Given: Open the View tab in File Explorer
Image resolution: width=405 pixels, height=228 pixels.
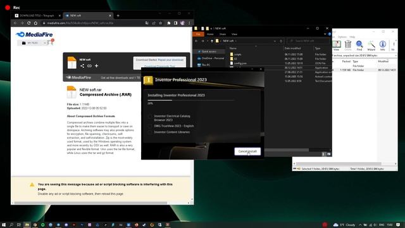Looking at the screenshot, I should click(x=234, y=34).
